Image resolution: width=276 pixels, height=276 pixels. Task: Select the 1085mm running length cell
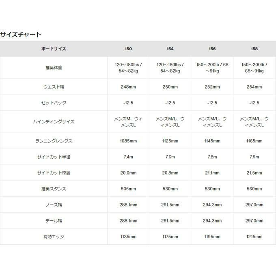(128, 141)
